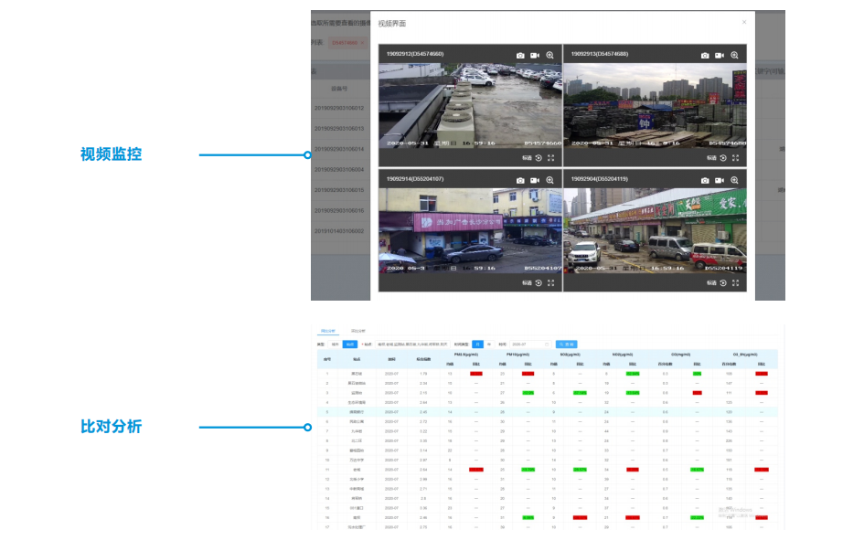Click the PM2.5(μg/m3) column header

(x=465, y=355)
